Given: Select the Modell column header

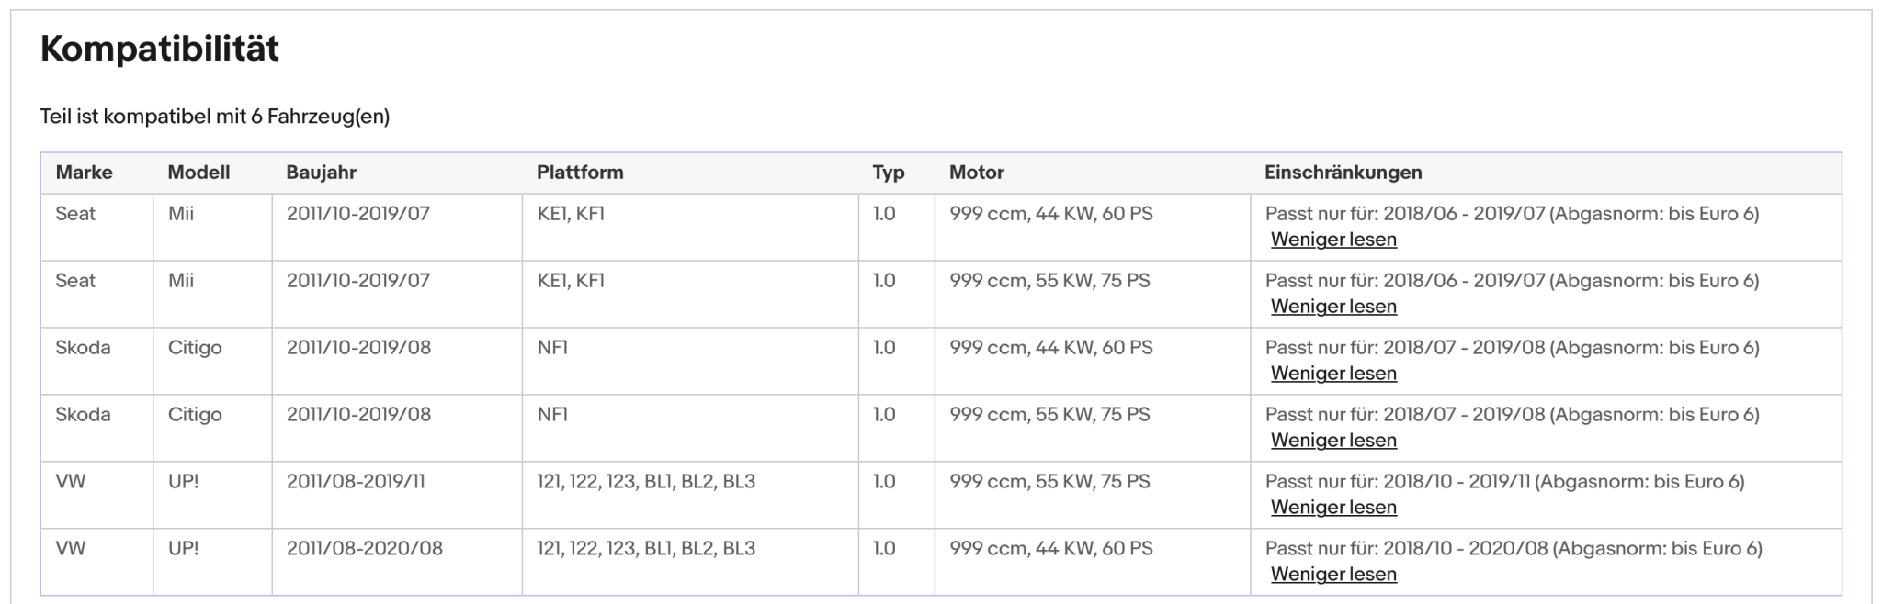Looking at the screenshot, I should 198,173.
